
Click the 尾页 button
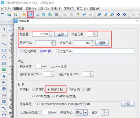click(x=102, y=43)
